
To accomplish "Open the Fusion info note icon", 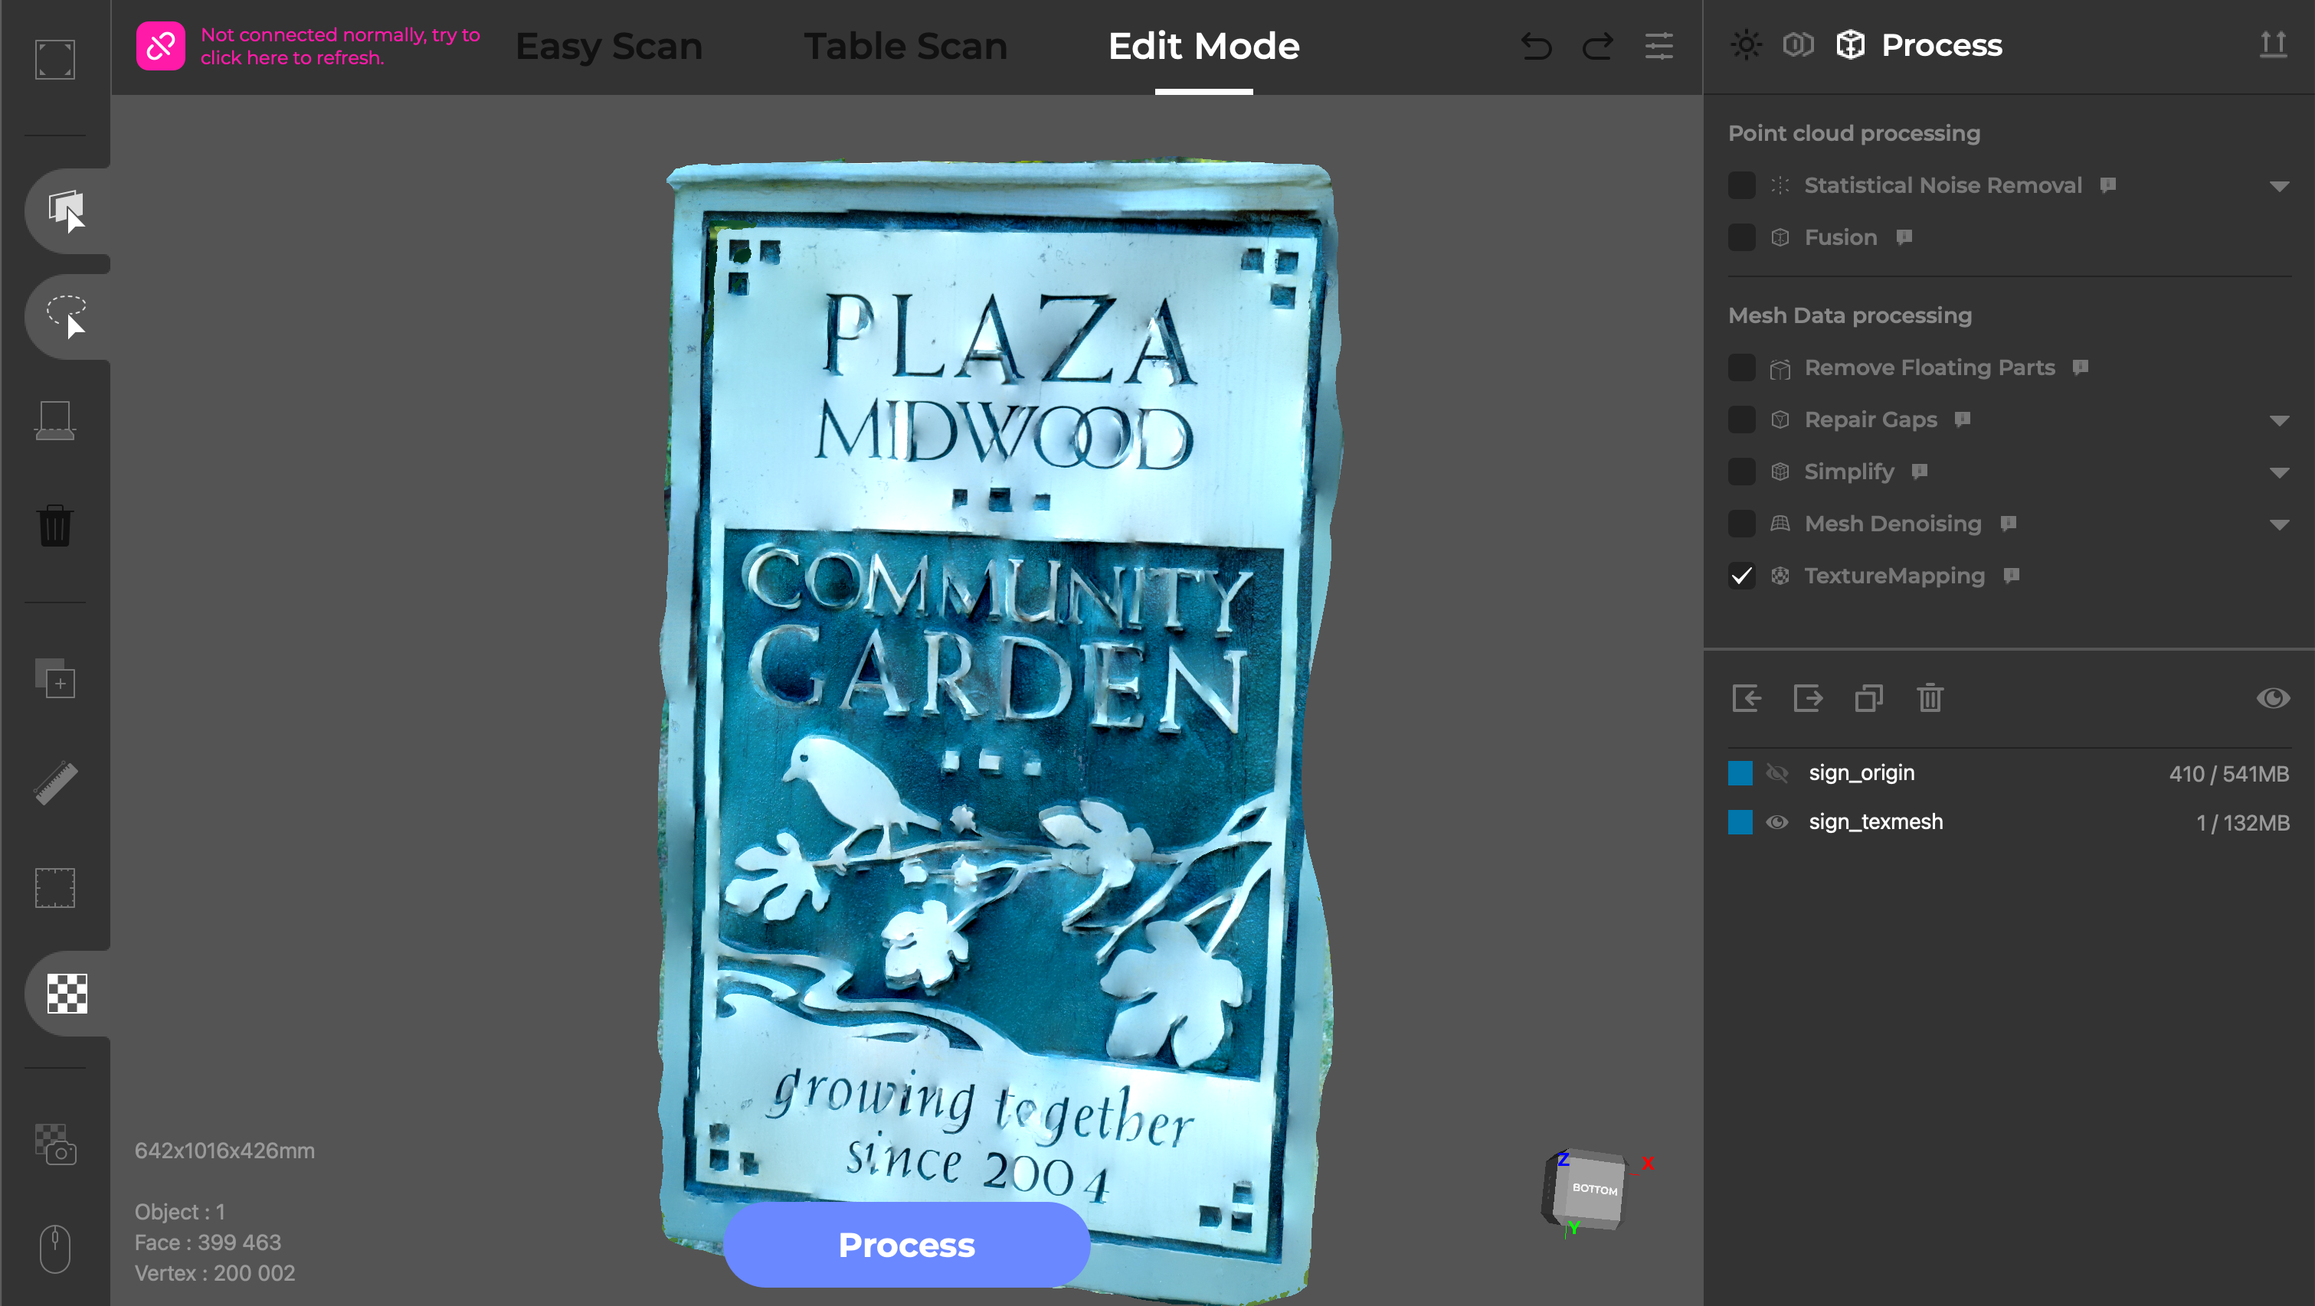I will point(1904,237).
